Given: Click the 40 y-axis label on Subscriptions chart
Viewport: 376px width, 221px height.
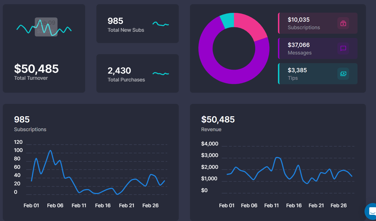Looking at the screenshot, I should point(17,175).
